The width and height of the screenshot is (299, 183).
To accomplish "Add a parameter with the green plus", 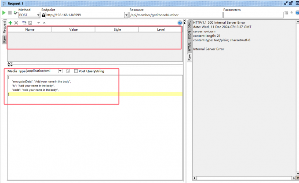I will (11, 23).
